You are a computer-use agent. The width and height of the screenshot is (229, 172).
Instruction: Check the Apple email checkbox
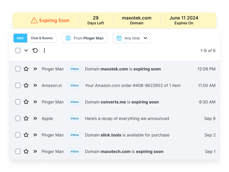pos(18,118)
